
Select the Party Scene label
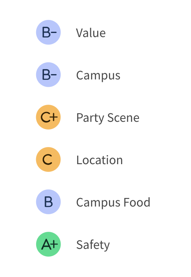point(108,118)
